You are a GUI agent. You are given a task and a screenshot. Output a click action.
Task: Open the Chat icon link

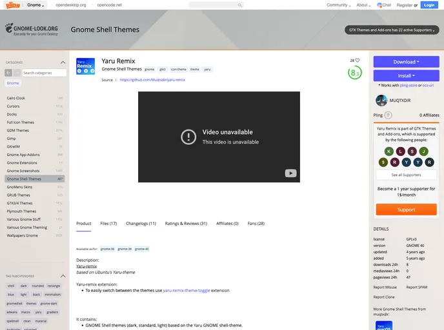tap(384, 5)
